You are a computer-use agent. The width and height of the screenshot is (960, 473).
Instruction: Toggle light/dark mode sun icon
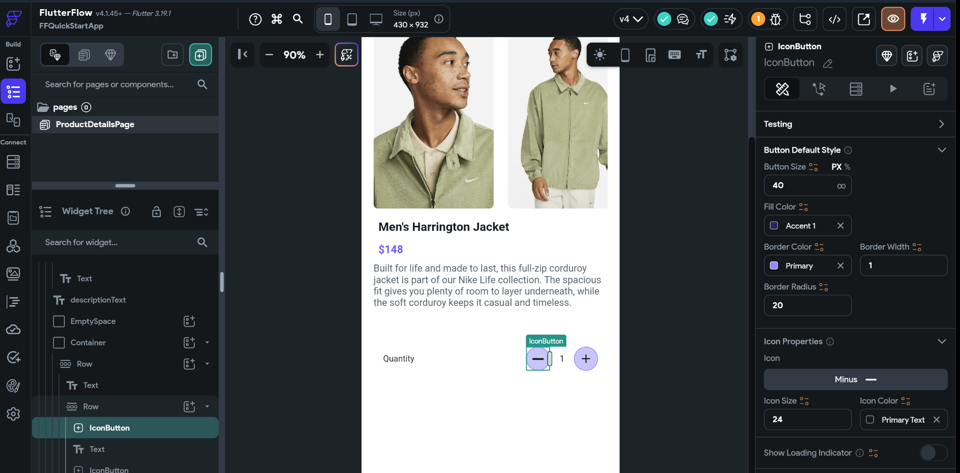click(x=600, y=54)
